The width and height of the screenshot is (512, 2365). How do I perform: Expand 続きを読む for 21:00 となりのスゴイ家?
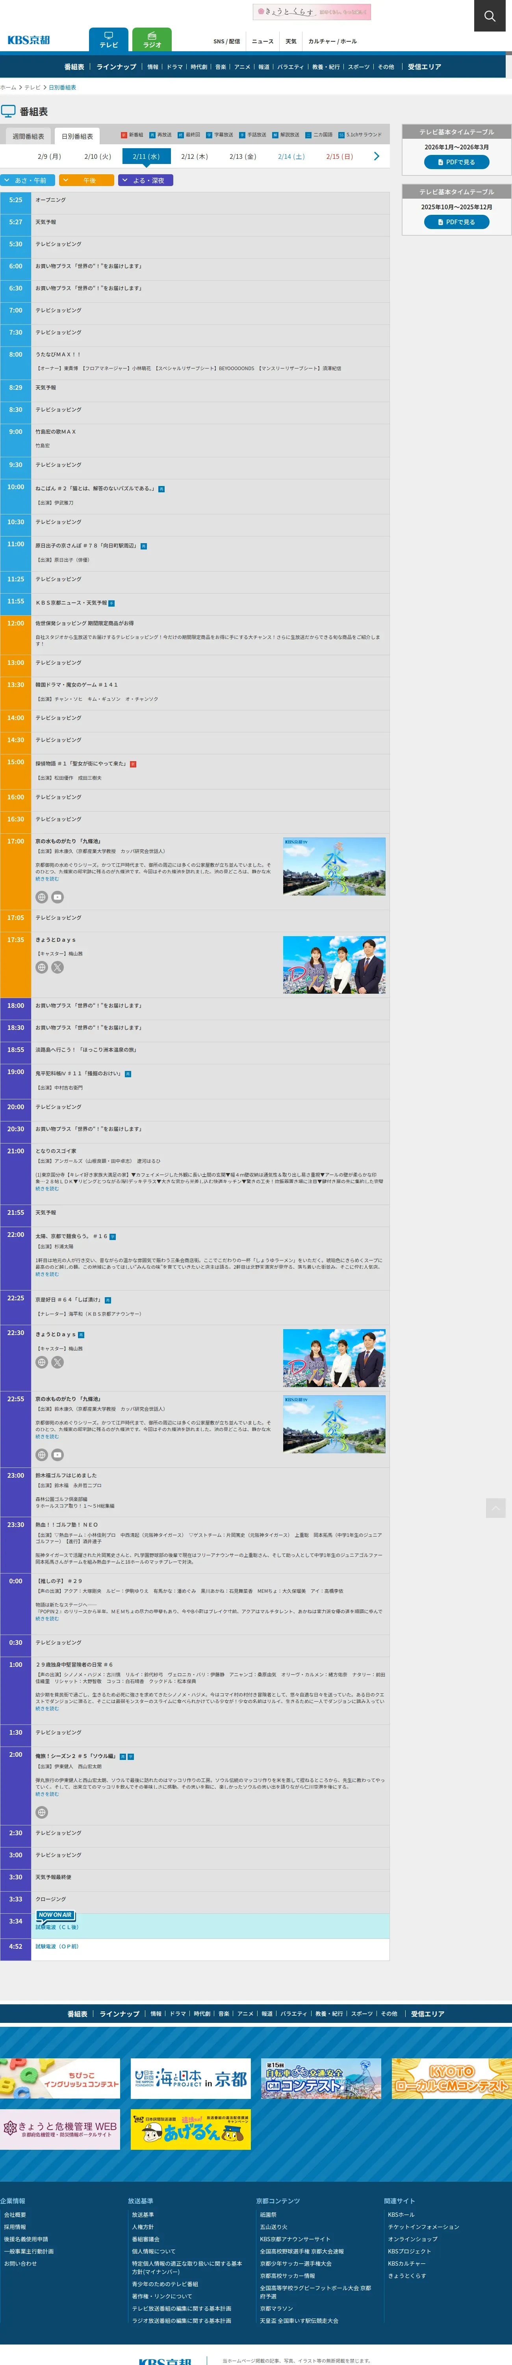pos(47,1188)
